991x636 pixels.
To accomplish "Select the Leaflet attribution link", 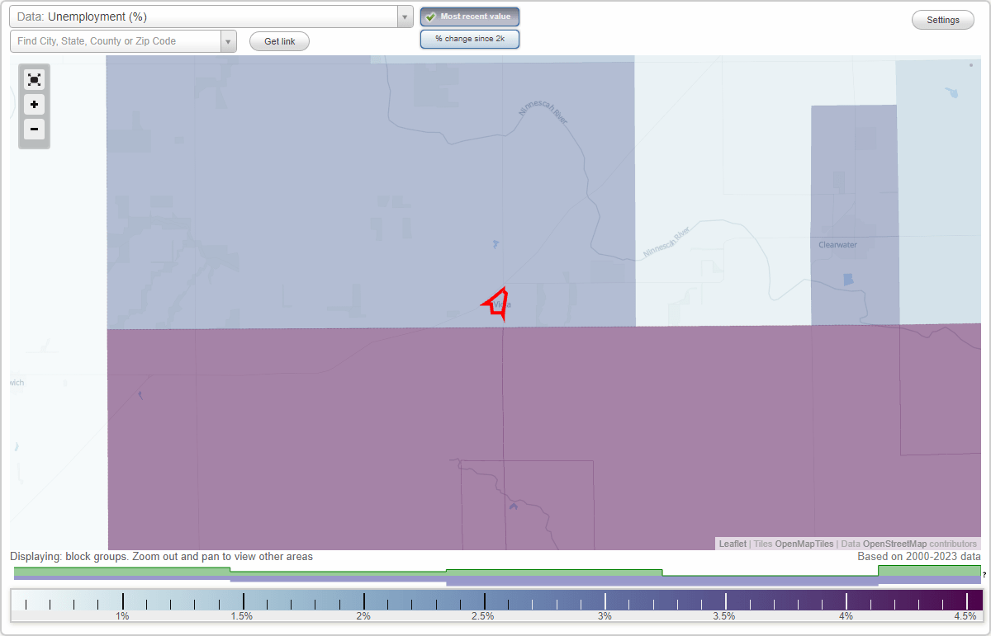I will (731, 544).
